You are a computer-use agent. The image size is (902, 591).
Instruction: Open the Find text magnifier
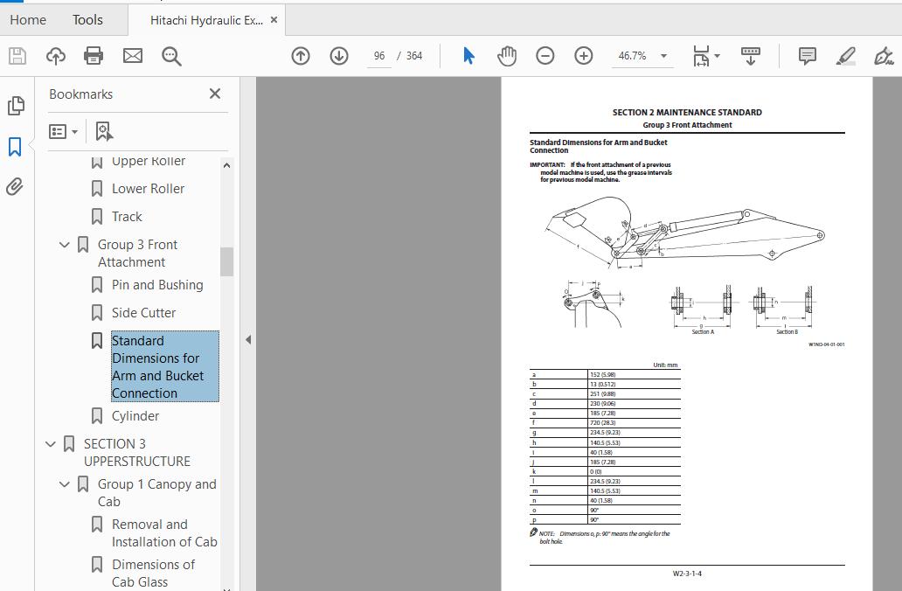[x=171, y=56]
